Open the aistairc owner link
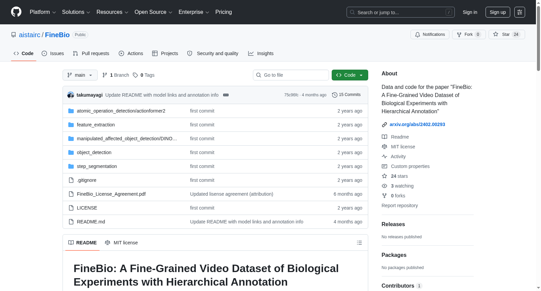The width and height of the screenshot is (541, 291). pyautogui.click(x=30, y=35)
